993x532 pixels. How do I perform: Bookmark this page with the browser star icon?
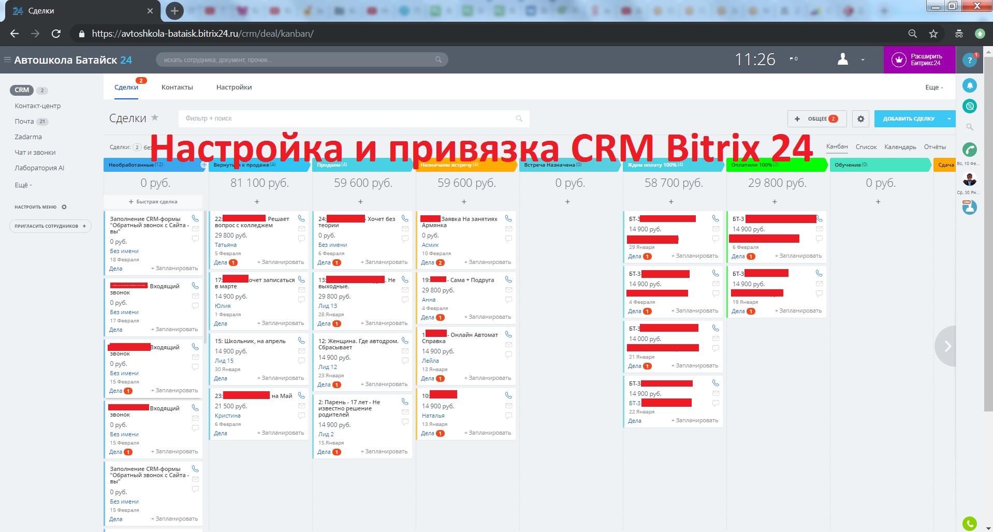coord(933,34)
